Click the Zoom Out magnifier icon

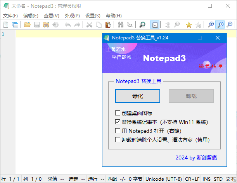230,25
